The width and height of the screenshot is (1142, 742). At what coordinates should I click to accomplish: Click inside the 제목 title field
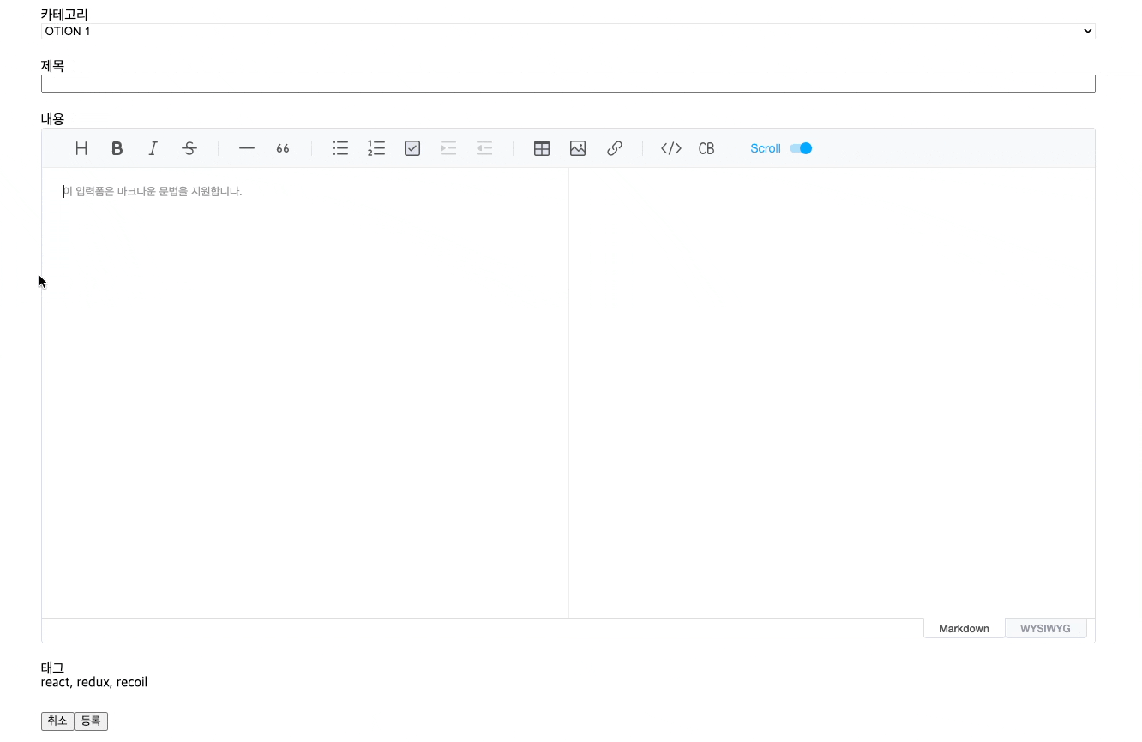pyautogui.click(x=568, y=83)
